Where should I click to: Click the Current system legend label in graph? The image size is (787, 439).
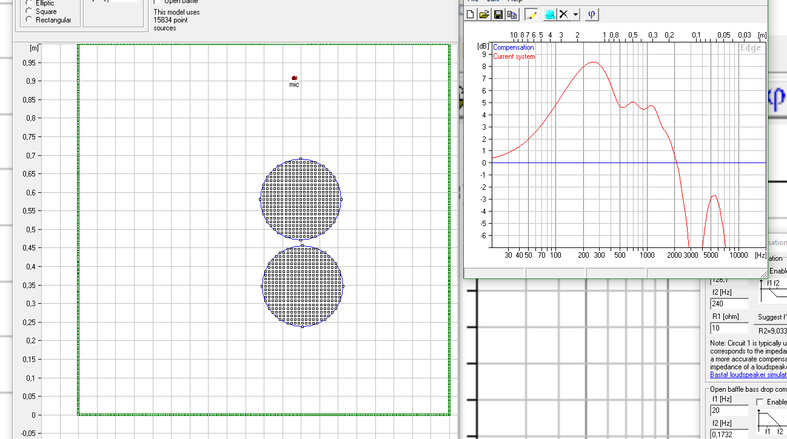pos(514,57)
